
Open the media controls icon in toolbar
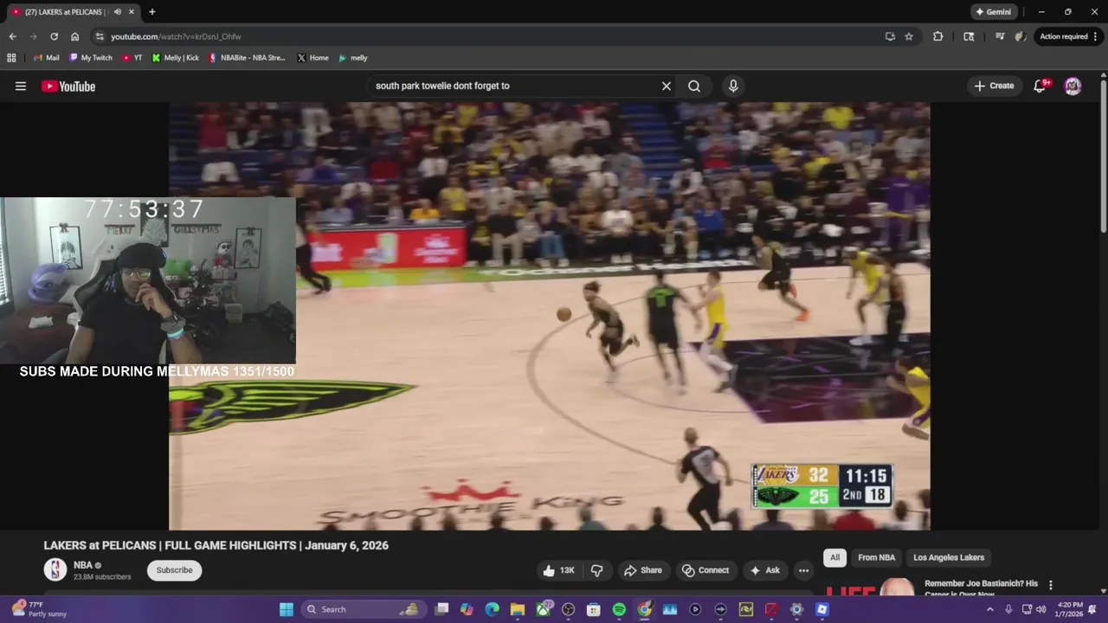[x=1000, y=36]
